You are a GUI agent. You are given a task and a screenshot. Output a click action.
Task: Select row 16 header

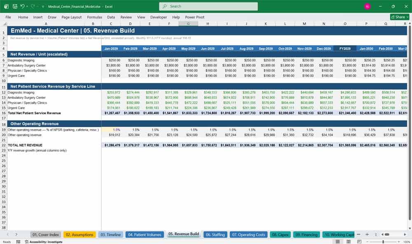pyautogui.click(x=4, y=113)
